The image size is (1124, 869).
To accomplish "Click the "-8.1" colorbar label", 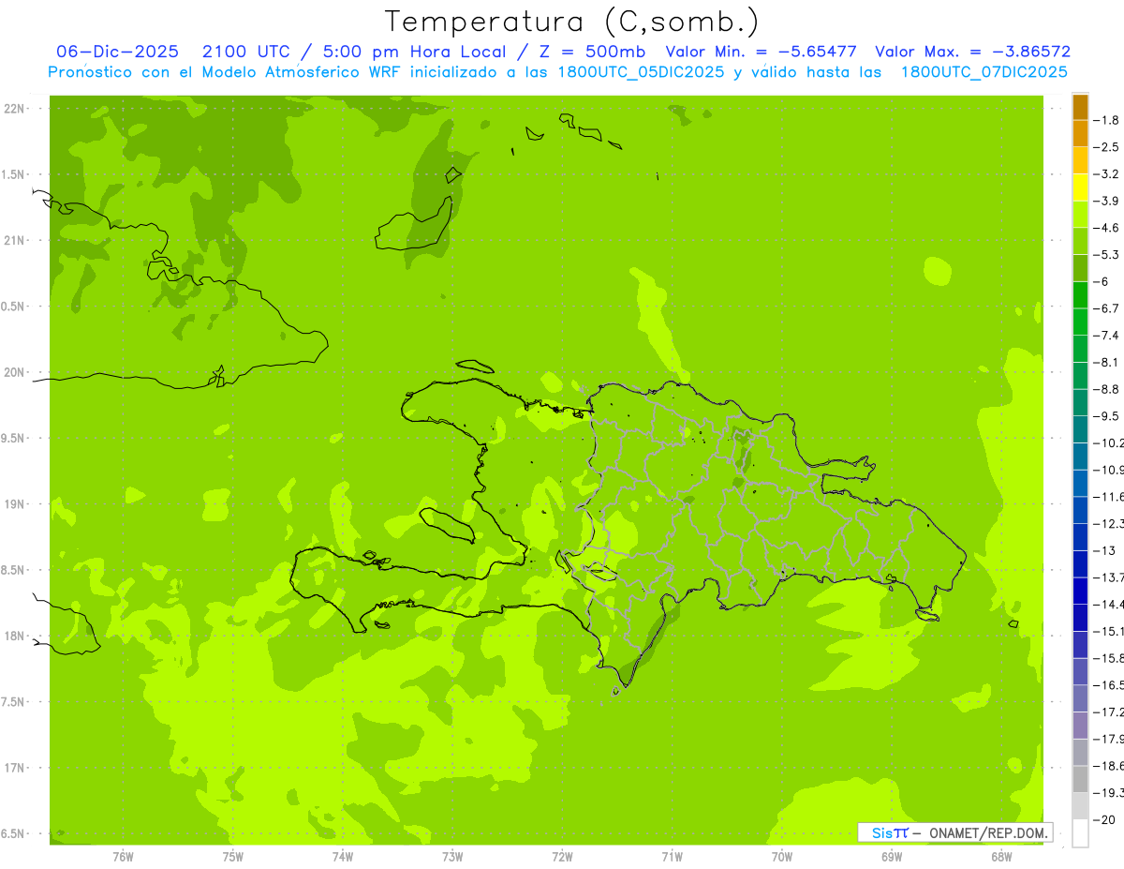I will [1108, 362].
